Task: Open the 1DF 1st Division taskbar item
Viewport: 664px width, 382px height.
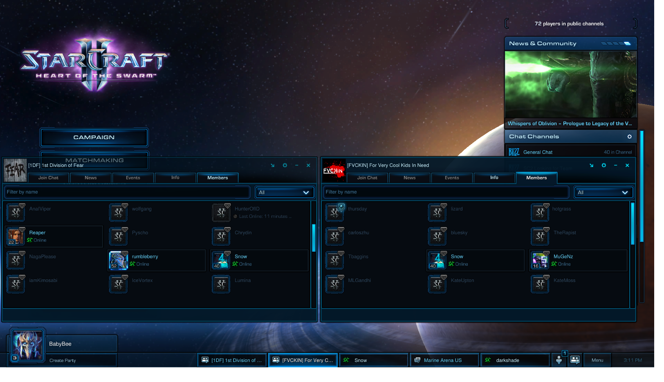Action: (232, 360)
